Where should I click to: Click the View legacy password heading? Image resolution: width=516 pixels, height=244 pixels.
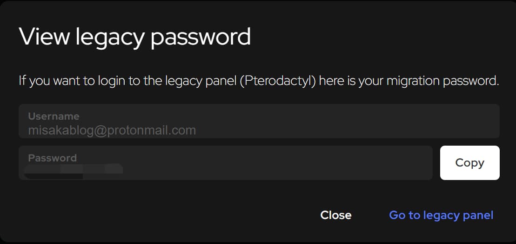pos(134,37)
